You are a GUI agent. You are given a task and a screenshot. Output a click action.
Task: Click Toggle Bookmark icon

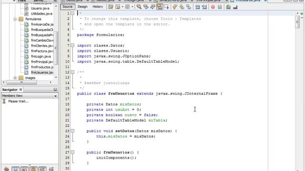(189, 7)
